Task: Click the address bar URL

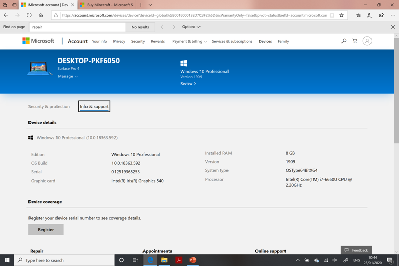Action: [194, 15]
